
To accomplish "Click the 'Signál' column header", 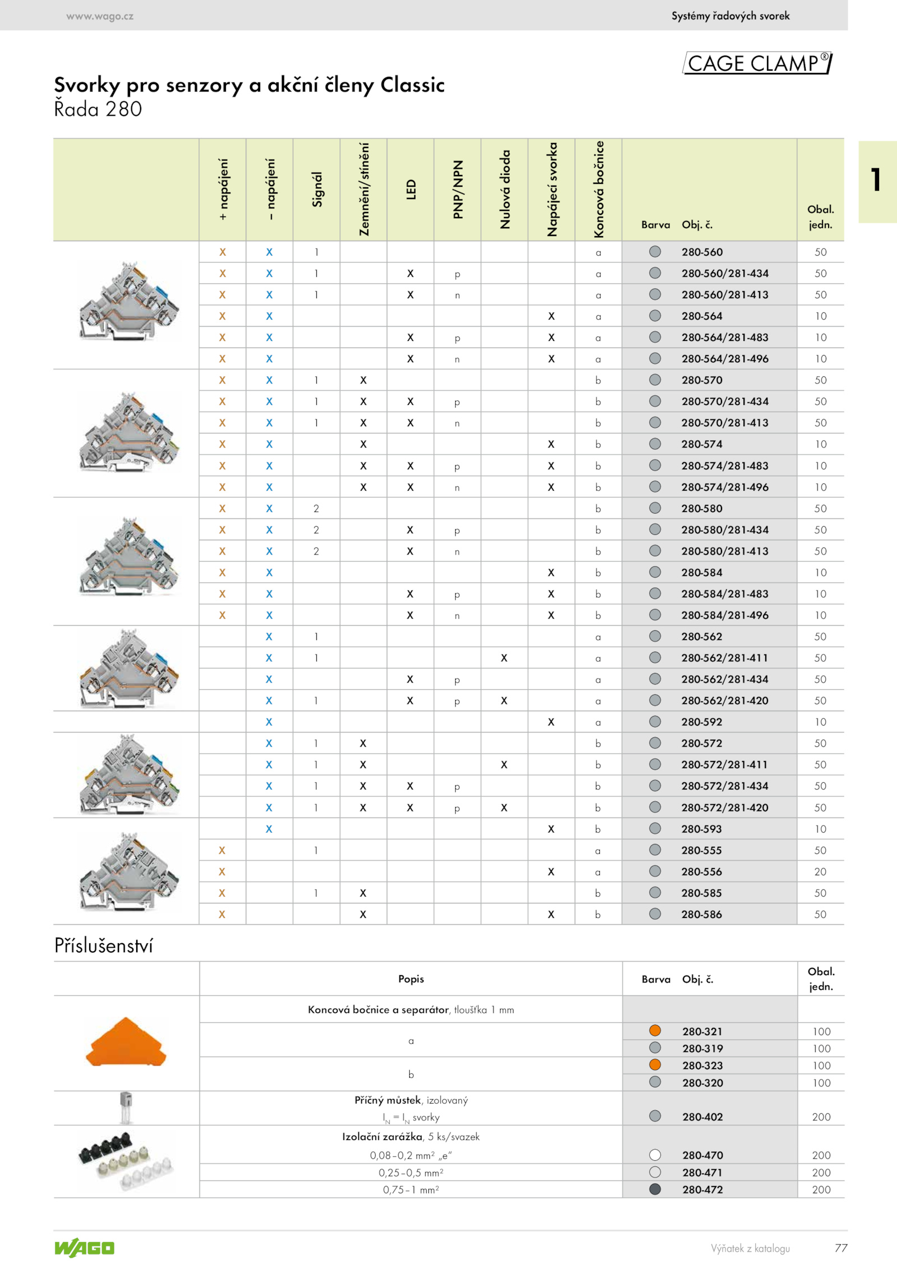I will click(x=317, y=190).
